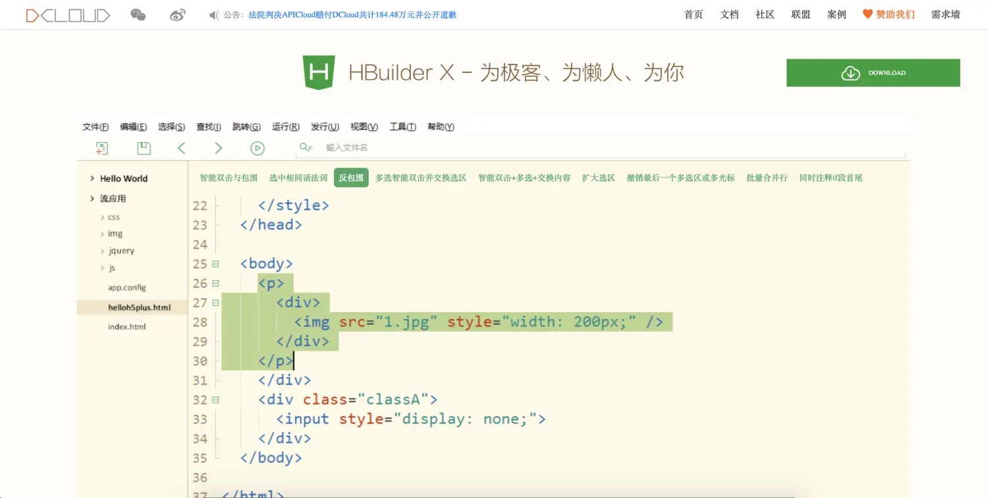This screenshot has height=498, width=988.
Task: Select the 智能双击+多选+交换内容 tab
Action: 524,178
